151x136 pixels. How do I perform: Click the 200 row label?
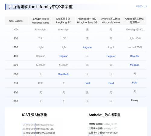(16, 38)
